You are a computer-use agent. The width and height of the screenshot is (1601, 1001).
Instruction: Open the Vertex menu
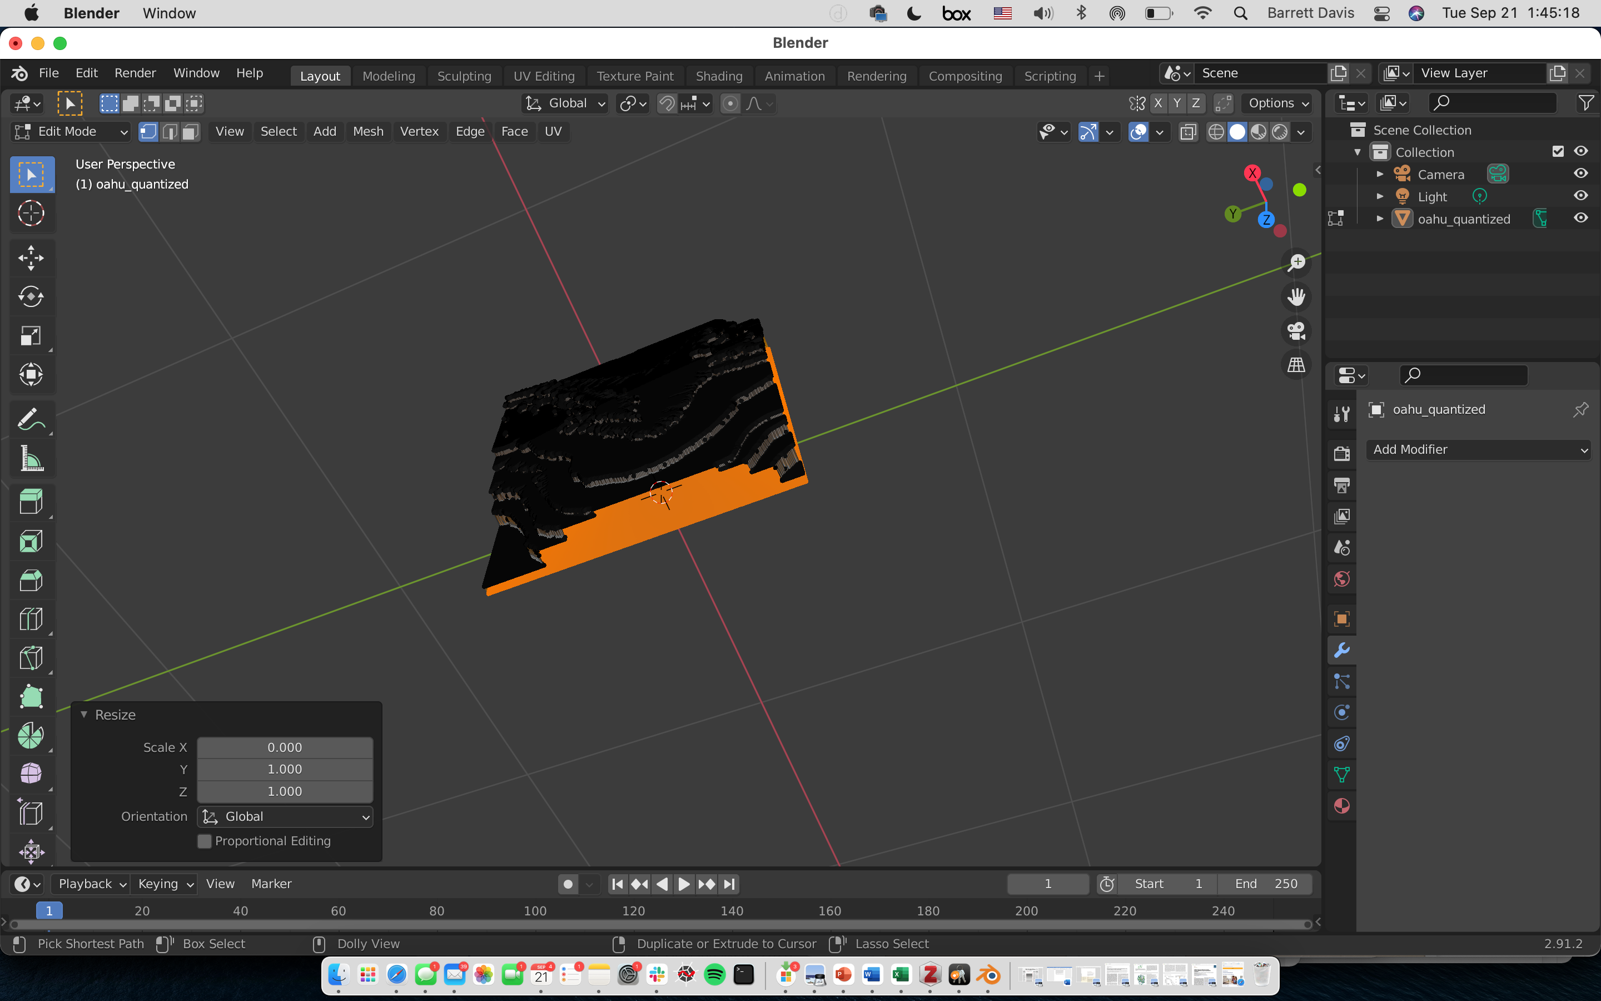click(x=420, y=132)
